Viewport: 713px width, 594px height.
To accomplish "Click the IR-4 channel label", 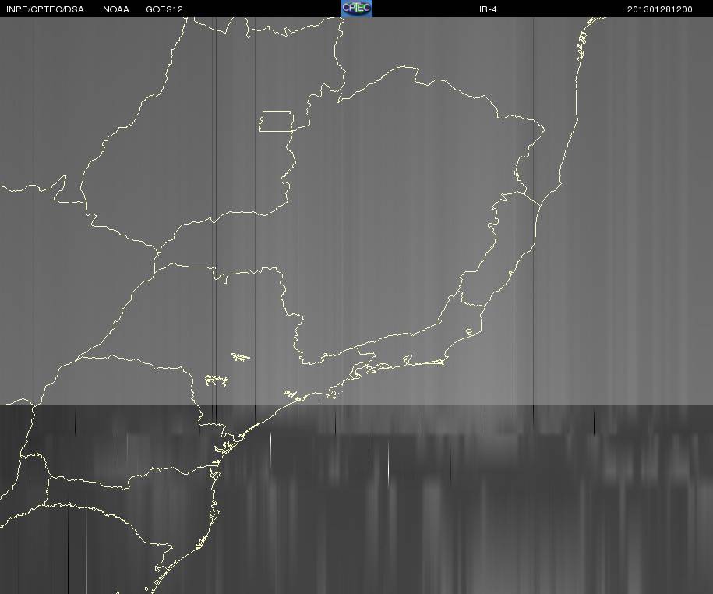I will 488,9.
